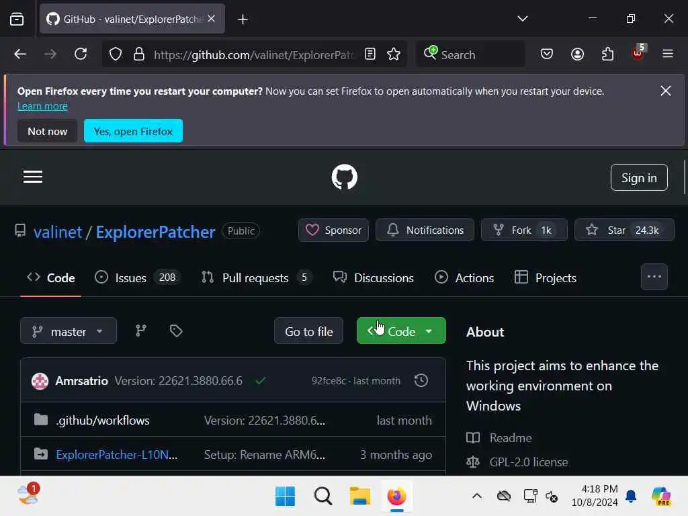Click the Notifications bell button

coord(425,230)
